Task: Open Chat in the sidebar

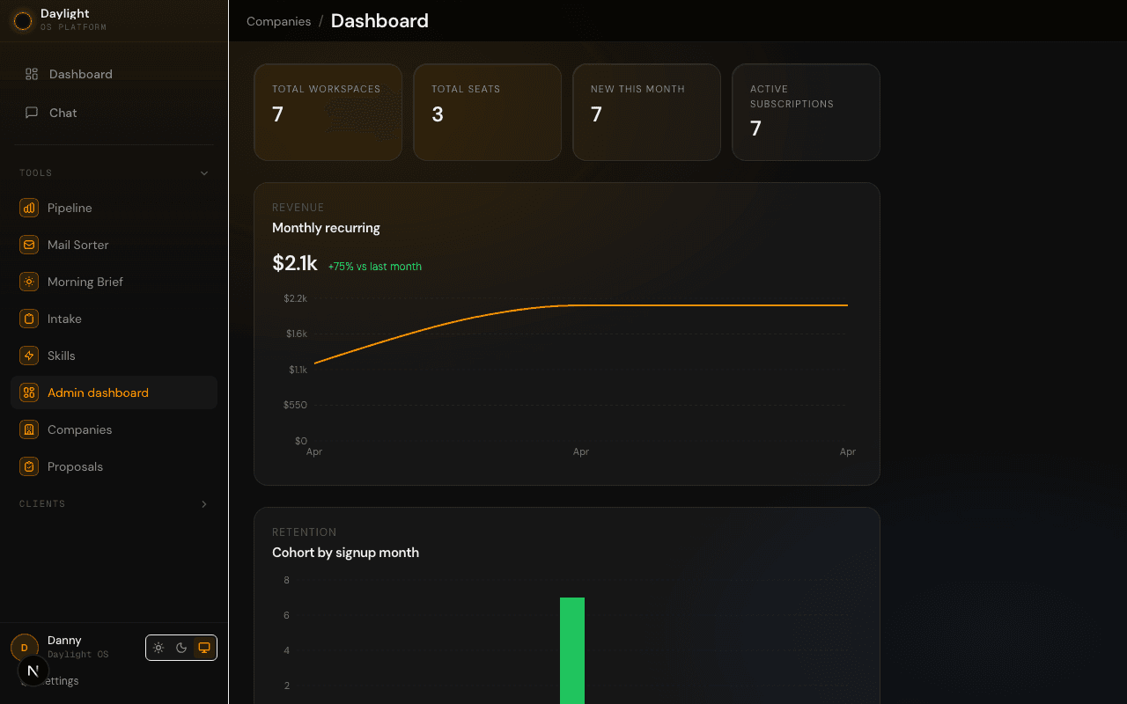Action: [114, 113]
